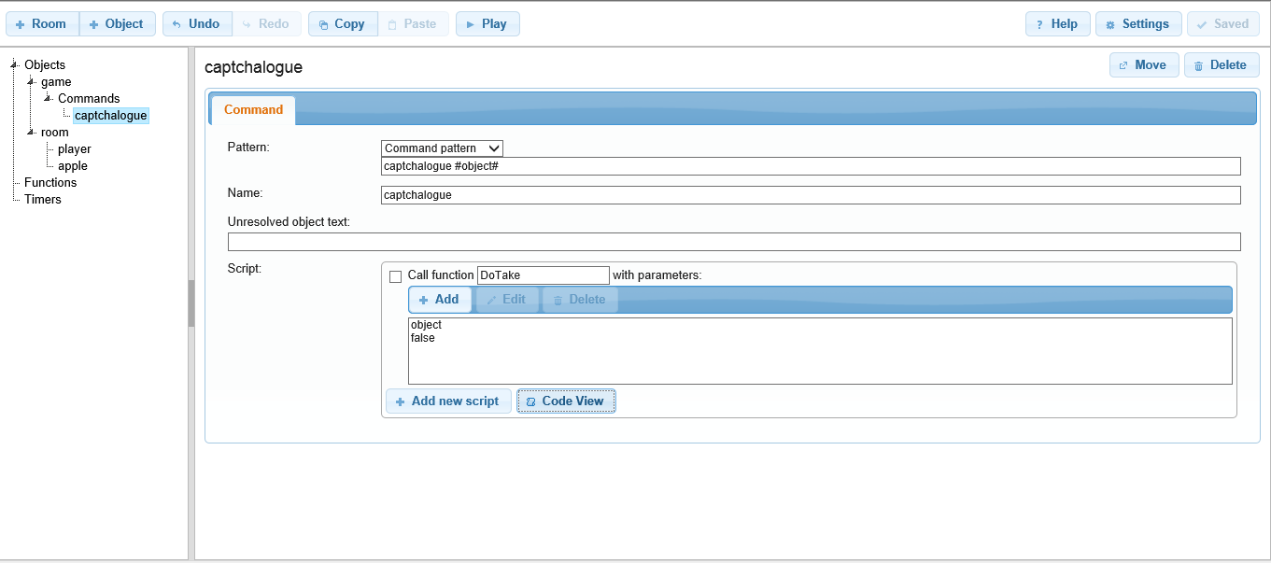Undo the last change

[196, 24]
